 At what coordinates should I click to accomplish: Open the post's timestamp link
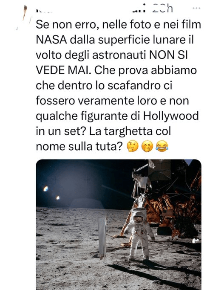pos(162,9)
